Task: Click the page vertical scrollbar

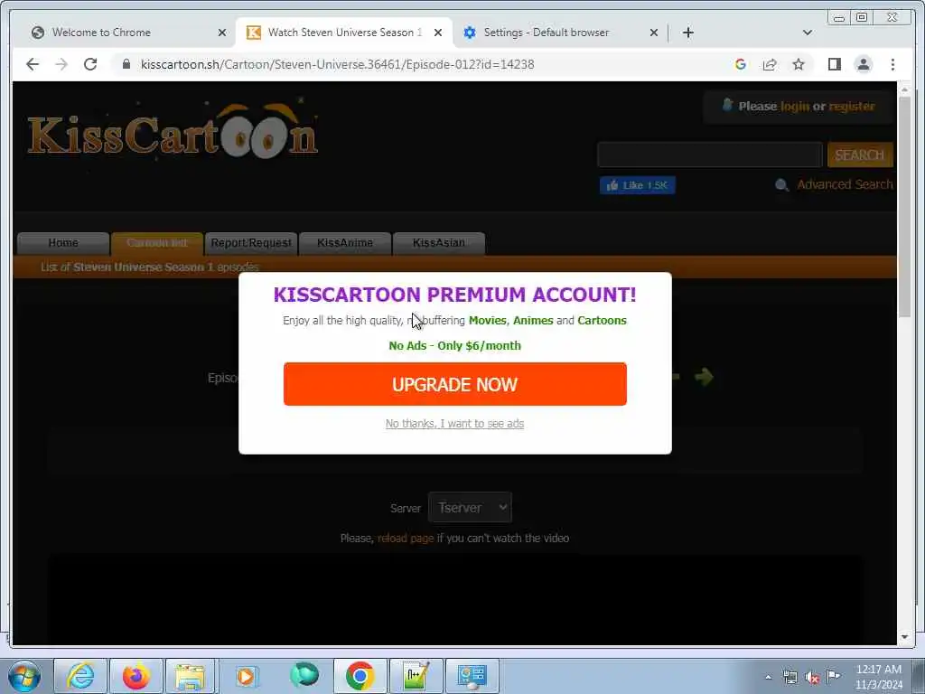Action: tap(904, 207)
